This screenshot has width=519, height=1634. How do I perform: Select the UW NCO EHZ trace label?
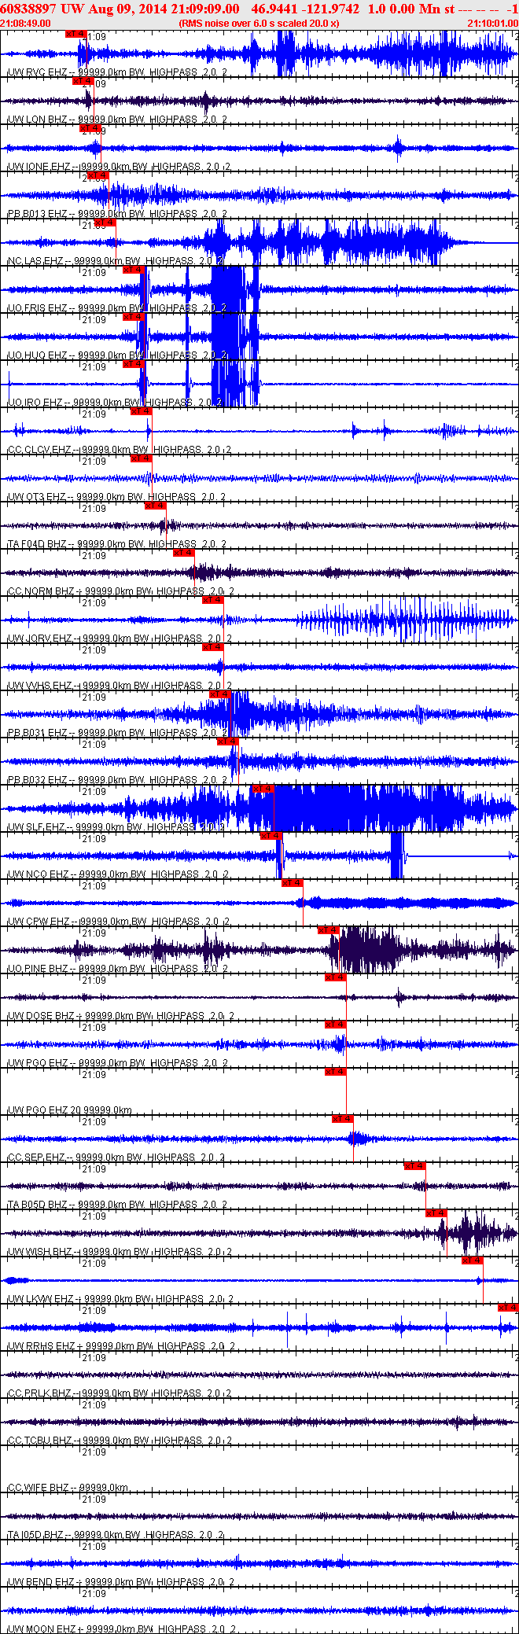click(118, 874)
